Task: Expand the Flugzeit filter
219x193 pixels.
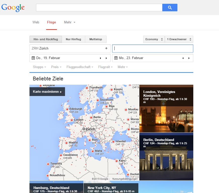Action: pyautogui.click(x=105, y=67)
